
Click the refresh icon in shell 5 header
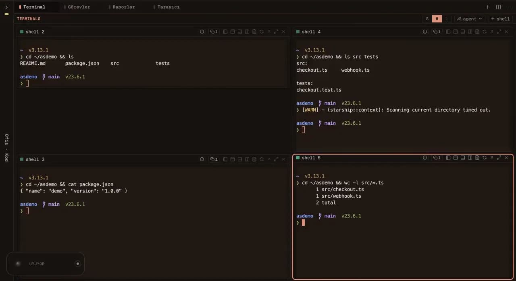coord(485,158)
